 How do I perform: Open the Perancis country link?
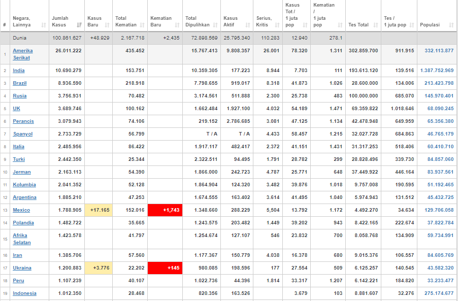click(23, 121)
